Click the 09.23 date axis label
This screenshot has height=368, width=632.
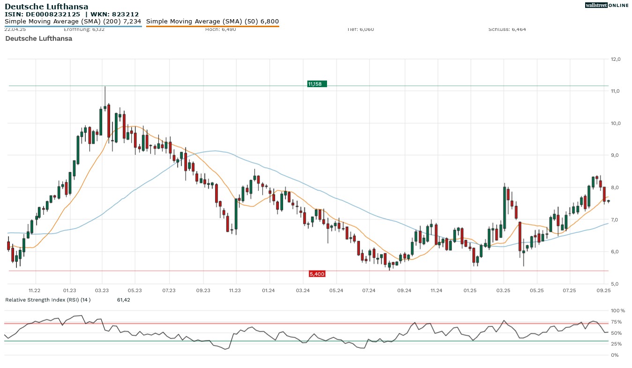(203, 290)
